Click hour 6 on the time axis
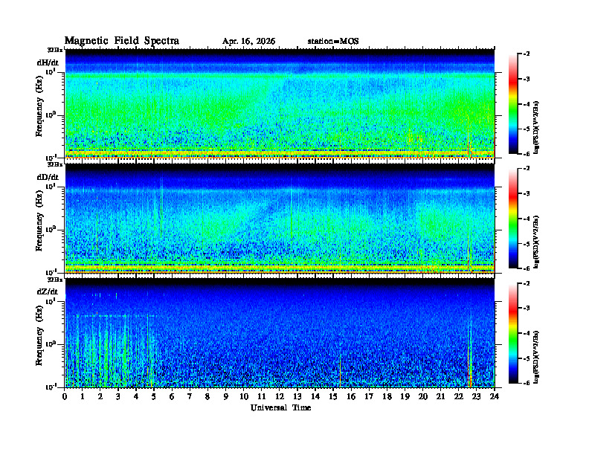 pyautogui.click(x=172, y=397)
